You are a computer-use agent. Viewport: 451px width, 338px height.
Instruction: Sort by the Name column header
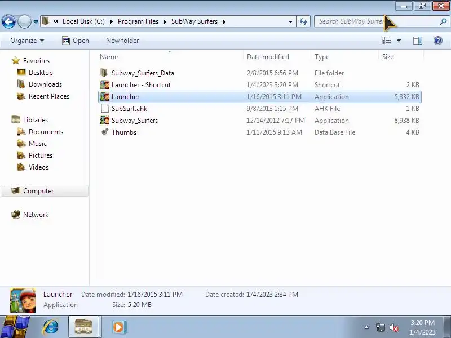click(x=171, y=57)
